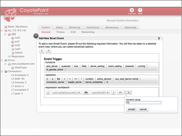
Task: Insert false function
Action: (x=84, y=66)
